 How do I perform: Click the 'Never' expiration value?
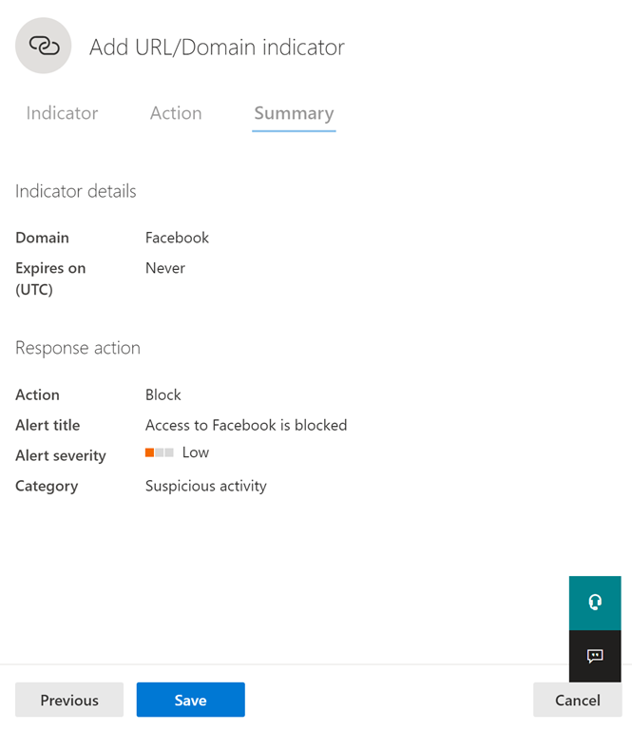[x=165, y=268]
